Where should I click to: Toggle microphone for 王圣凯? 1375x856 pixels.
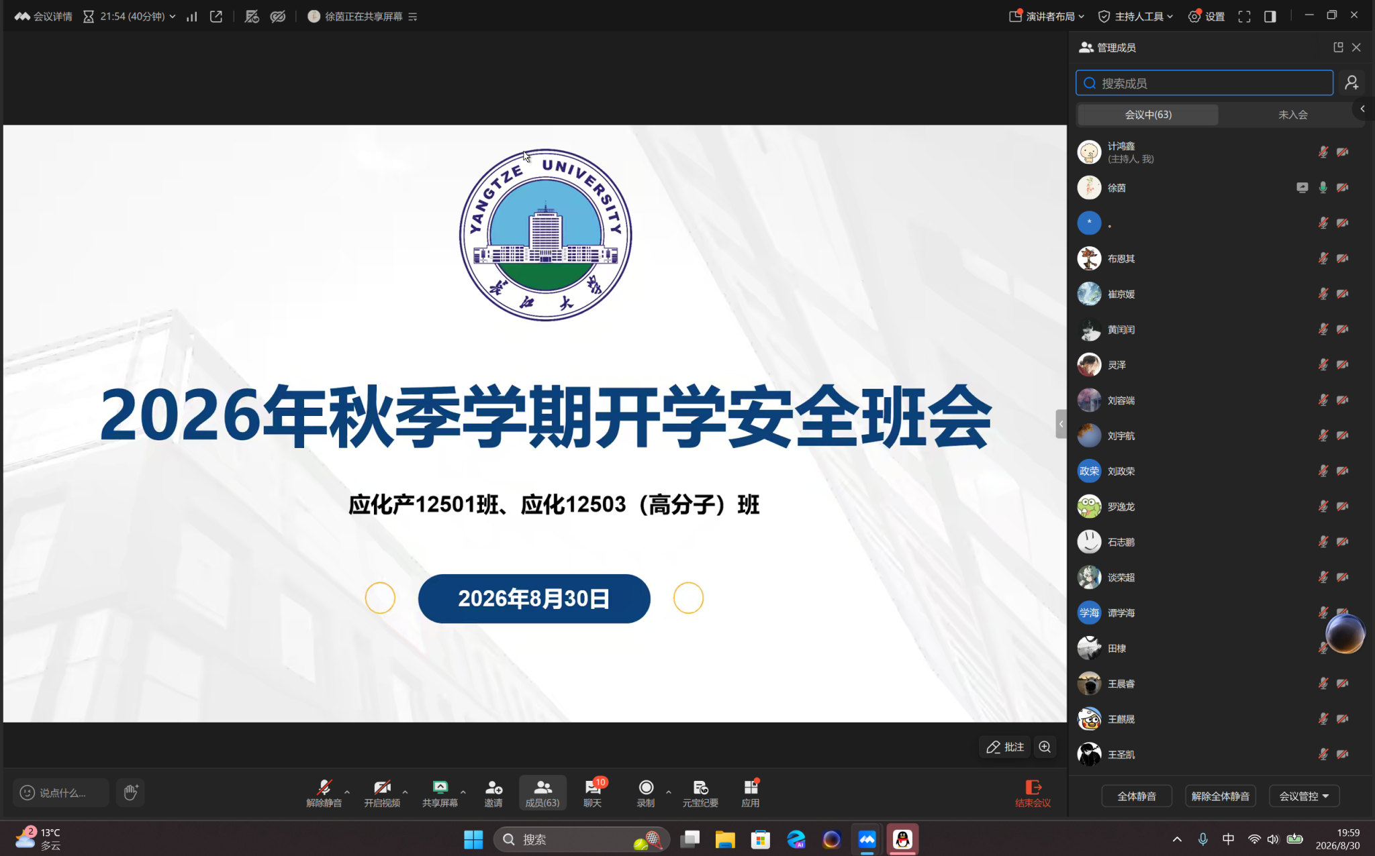tap(1323, 754)
